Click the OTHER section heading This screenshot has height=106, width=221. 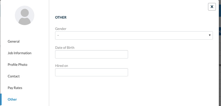tap(61, 18)
